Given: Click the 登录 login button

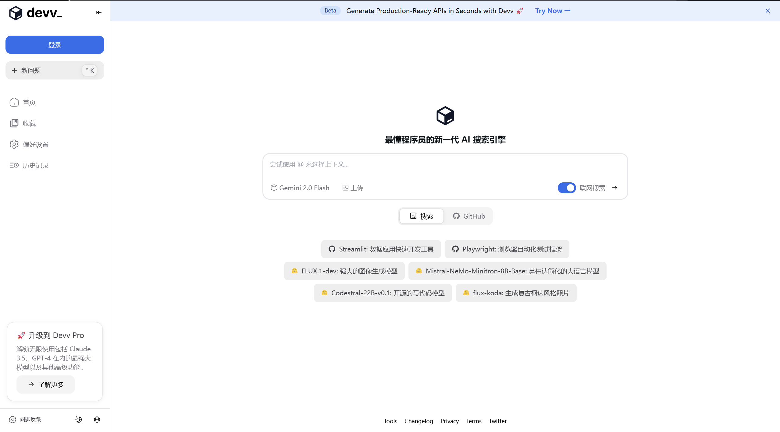Looking at the screenshot, I should point(55,45).
